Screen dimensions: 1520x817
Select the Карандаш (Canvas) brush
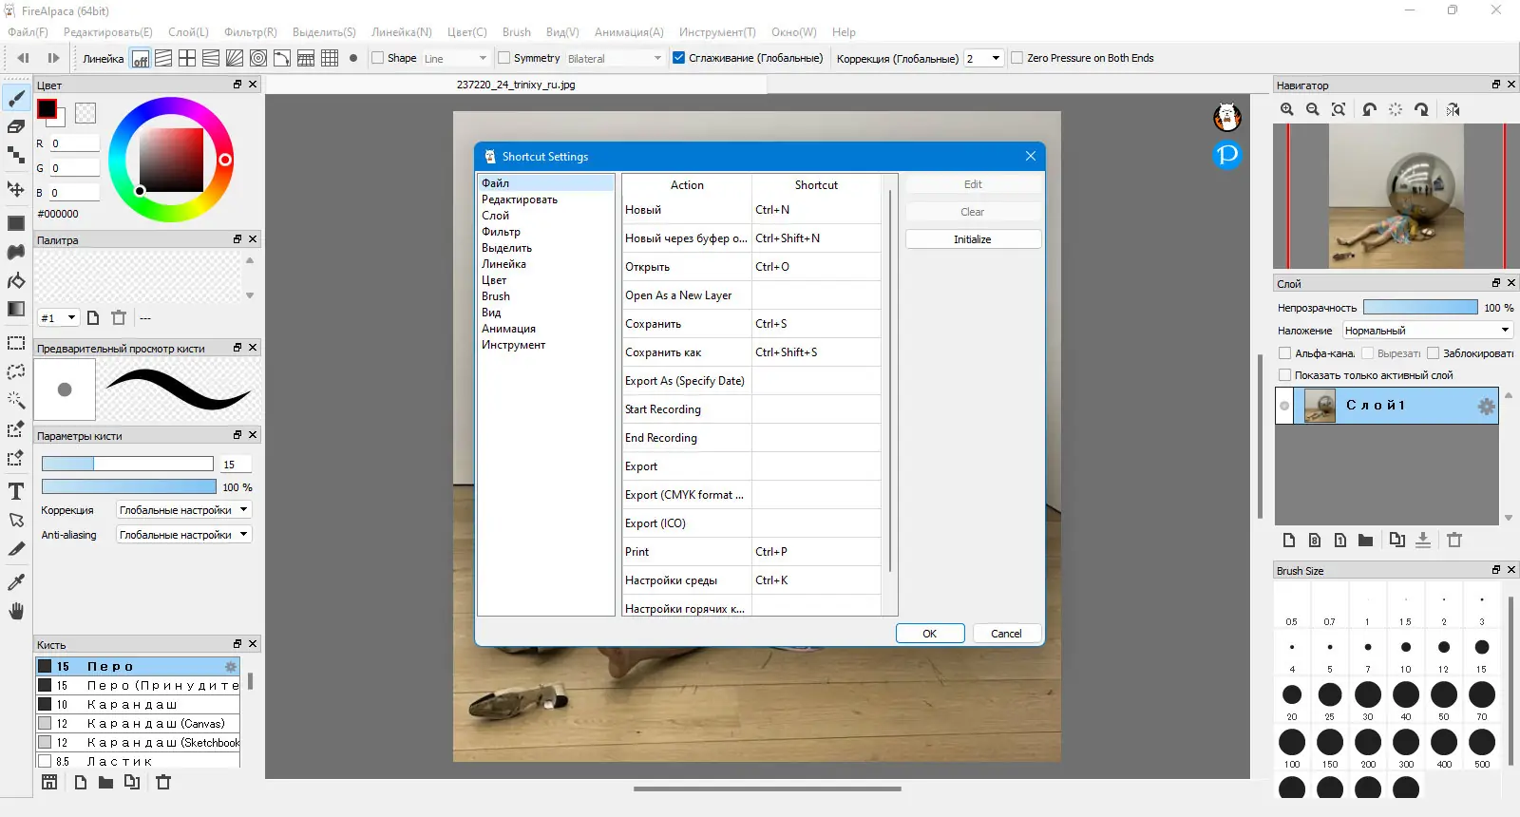tap(138, 723)
